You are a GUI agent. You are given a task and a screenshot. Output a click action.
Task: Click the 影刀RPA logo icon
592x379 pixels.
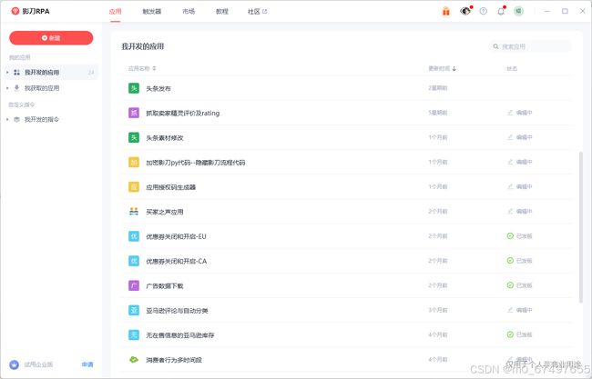click(15, 11)
